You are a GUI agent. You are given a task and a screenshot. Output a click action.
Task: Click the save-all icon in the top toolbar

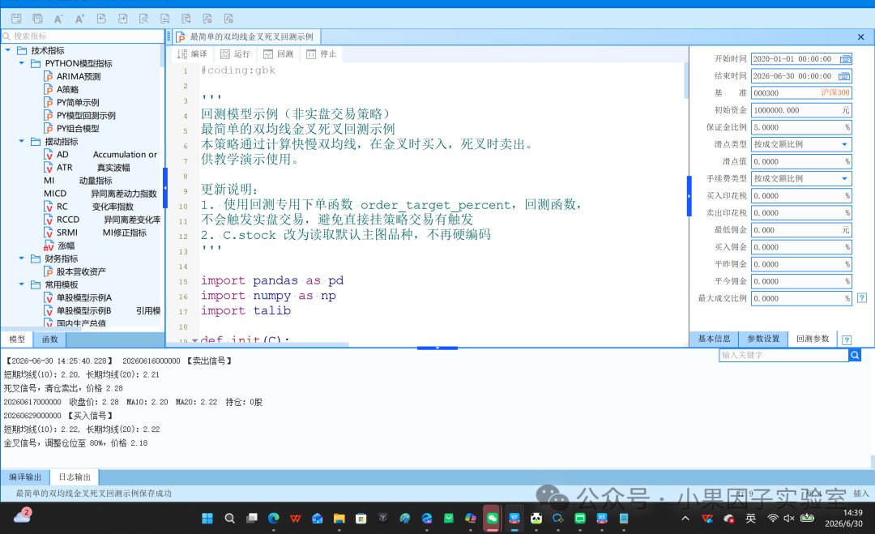[x=37, y=19]
